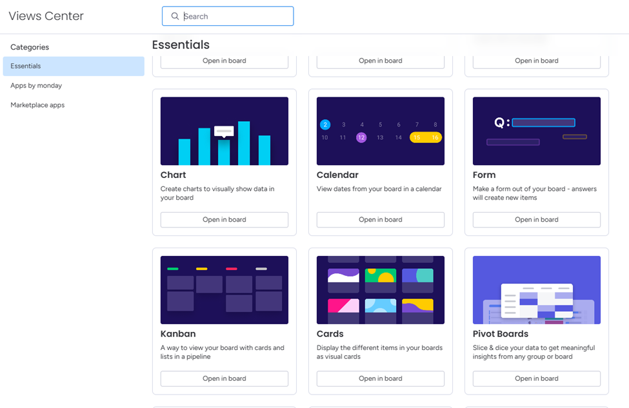
Task: Click 'A way to view your board' description
Action: (x=222, y=352)
